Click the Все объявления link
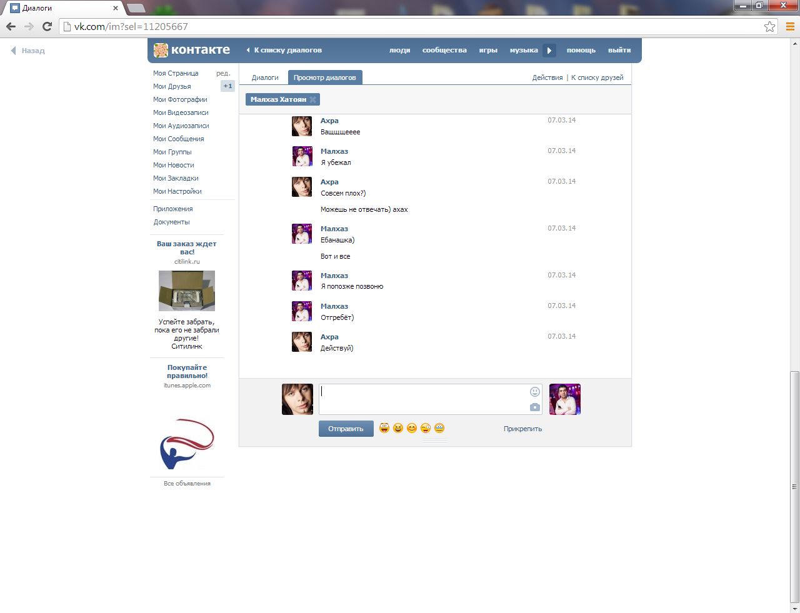 (187, 483)
